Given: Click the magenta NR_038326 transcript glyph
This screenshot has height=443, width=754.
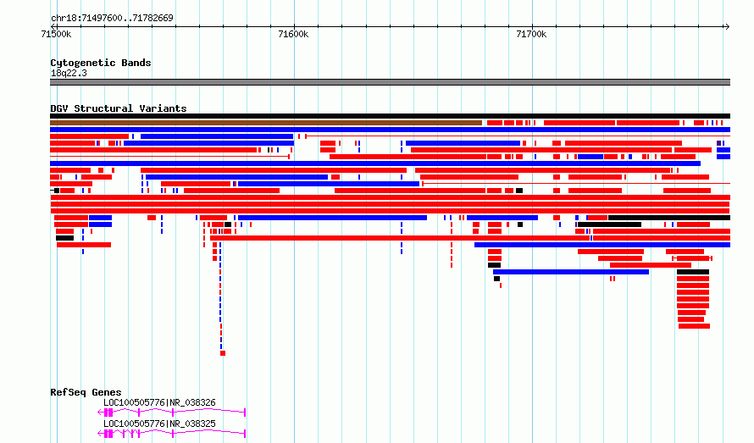Looking at the screenshot, I should pyautogui.click(x=172, y=413).
